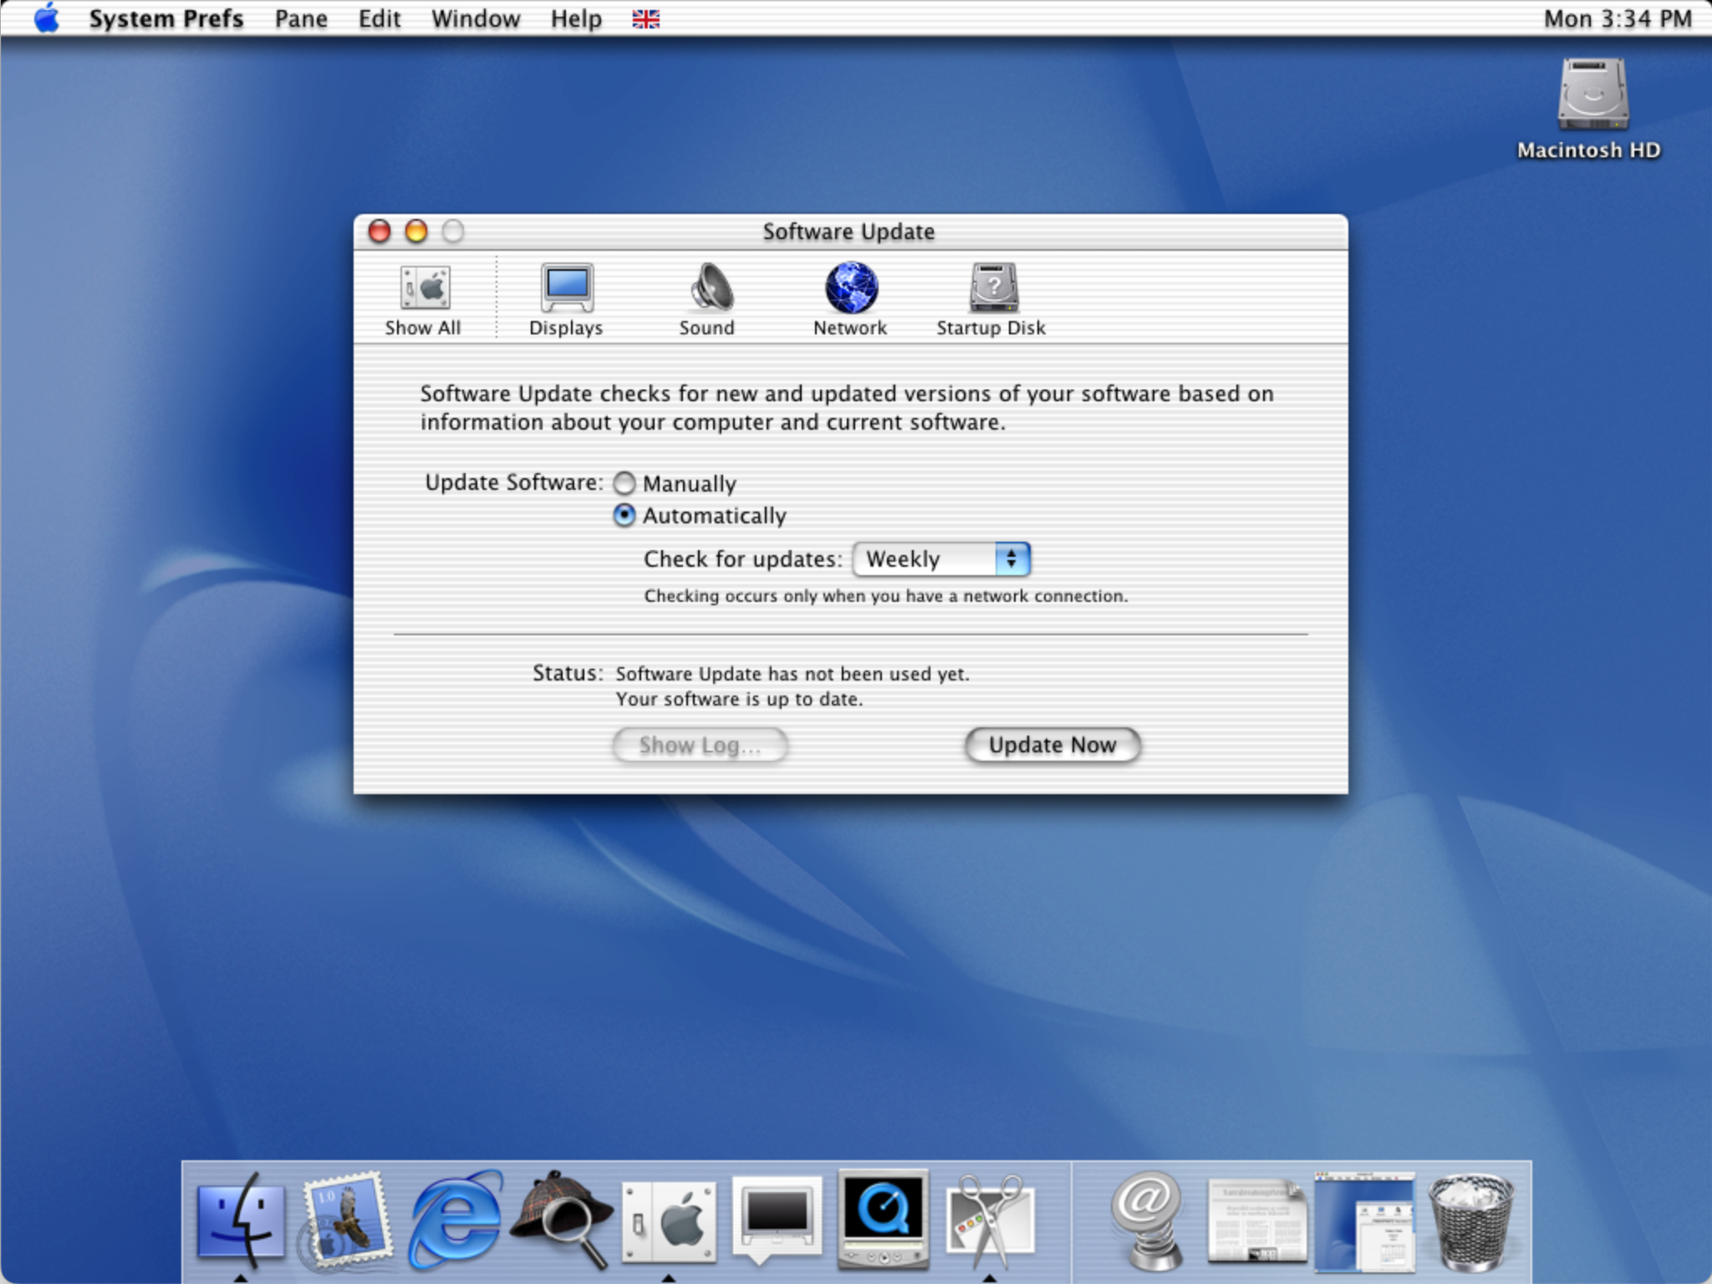Viewport: 1712px width, 1284px height.
Task: Launch Internet Explorer from the Dock
Action: 455,1219
